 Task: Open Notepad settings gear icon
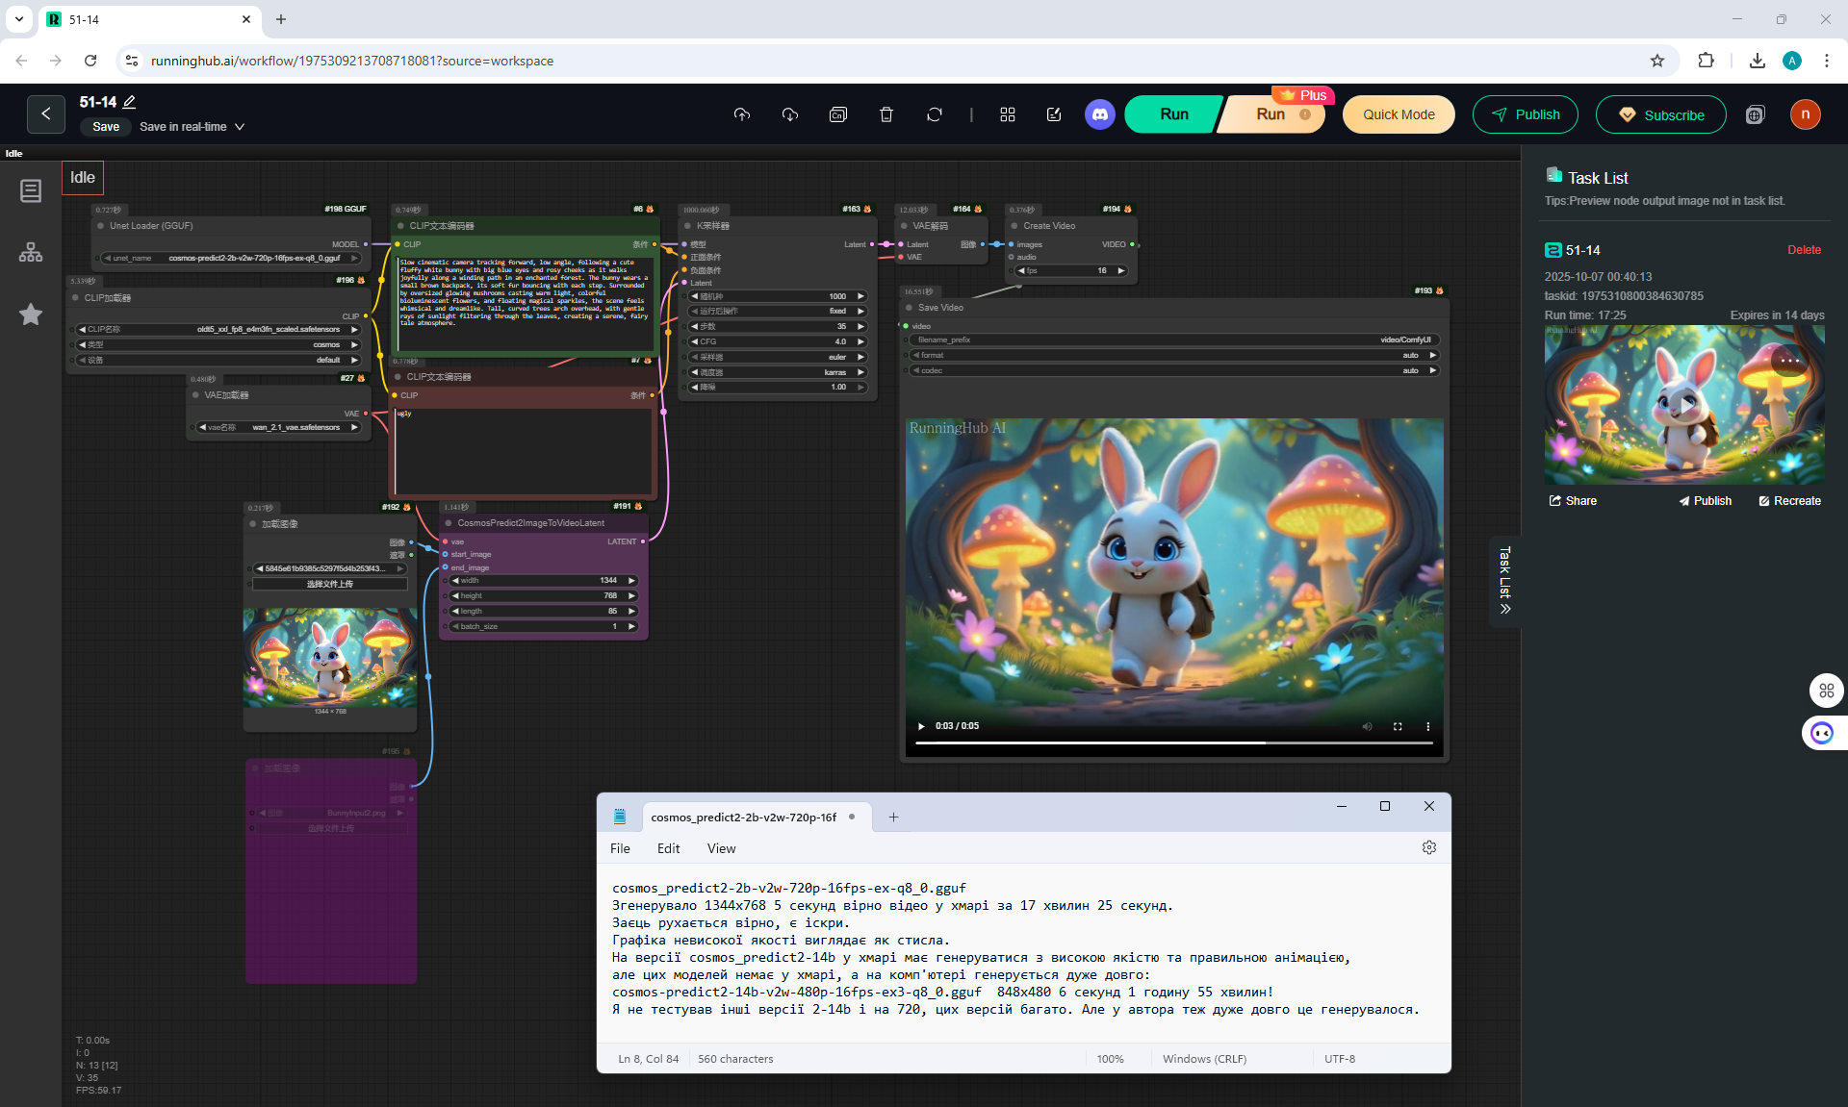coord(1428,847)
